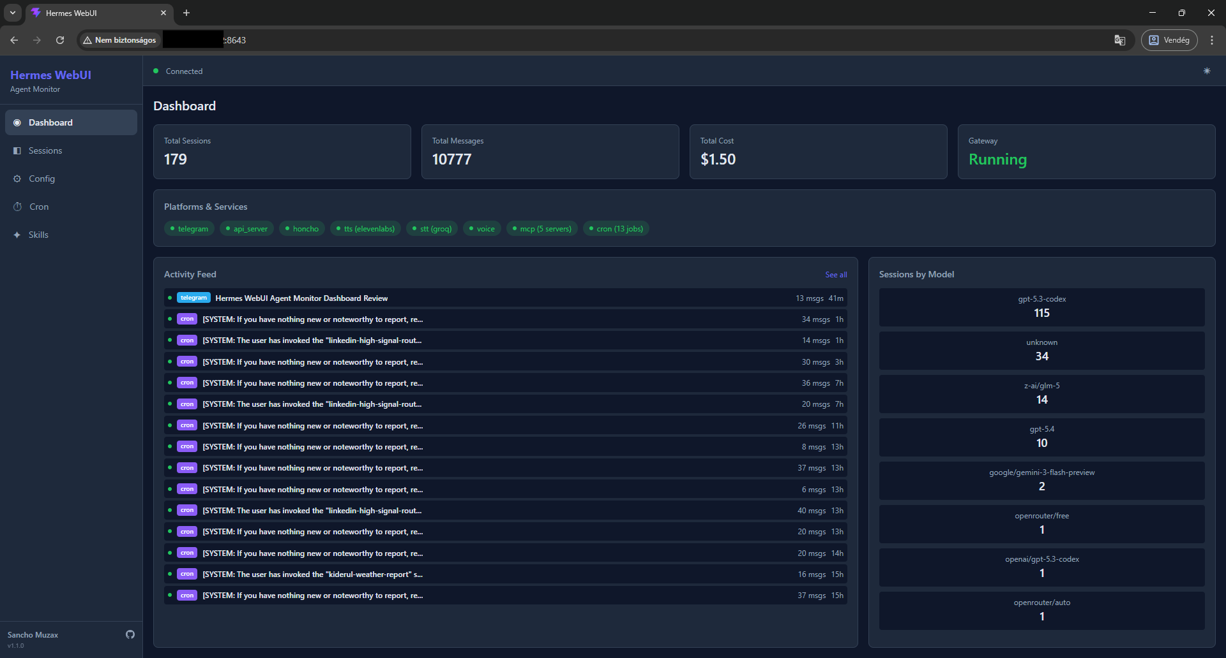Image resolution: width=1226 pixels, height=658 pixels.
Task: Open the Total Messages 10777 card
Action: pos(550,152)
